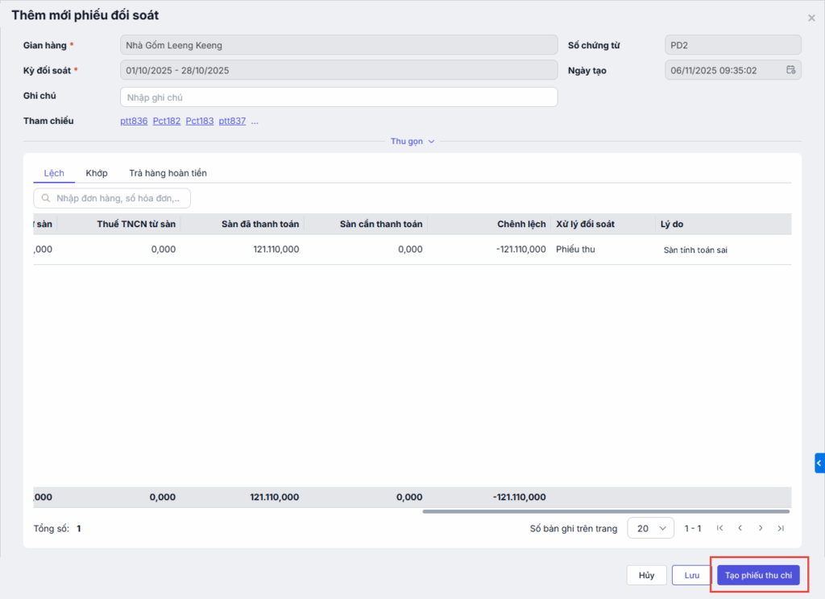Image resolution: width=825 pixels, height=599 pixels.
Task: Collapse header with Thu gọn
Action: [x=412, y=141]
